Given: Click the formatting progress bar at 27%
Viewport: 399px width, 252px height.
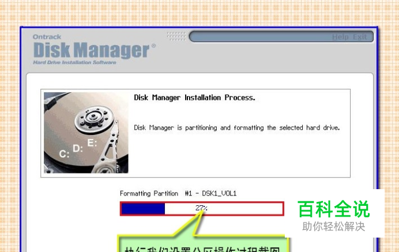Looking at the screenshot, I should [202, 209].
